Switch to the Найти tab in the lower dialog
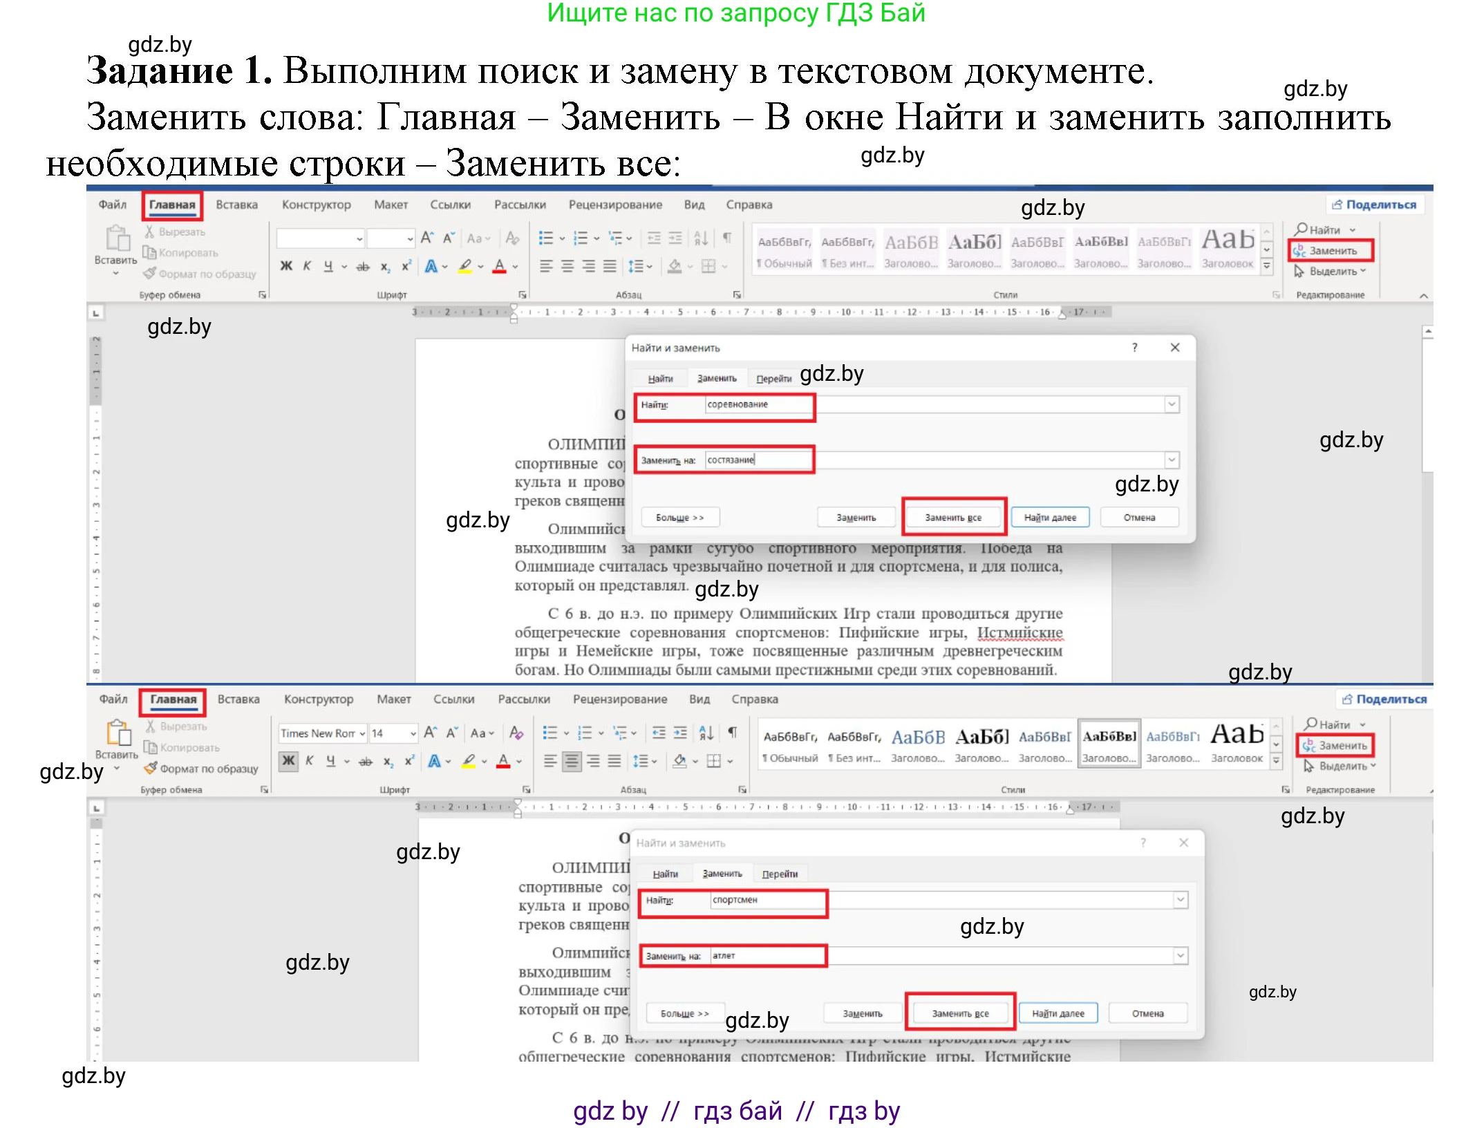The height and width of the screenshot is (1128, 1475). pos(665,874)
